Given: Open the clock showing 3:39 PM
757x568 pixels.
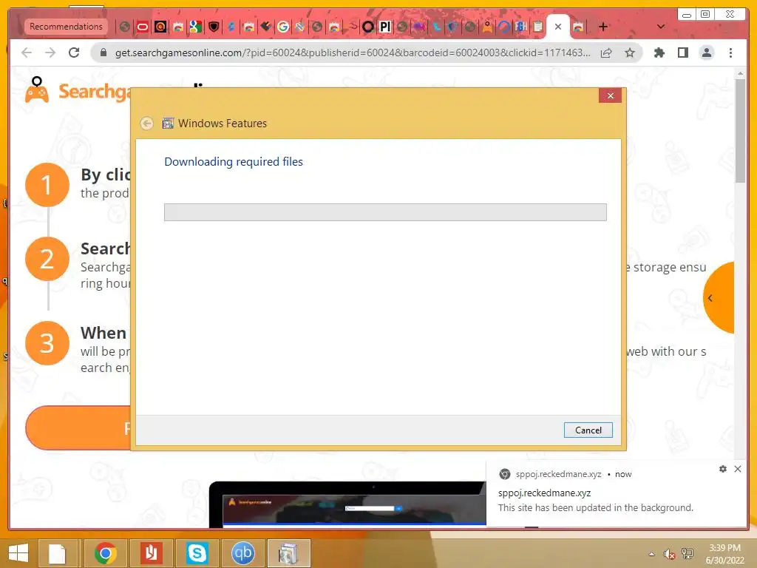Looking at the screenshot, I should click(x=724, y=554).
